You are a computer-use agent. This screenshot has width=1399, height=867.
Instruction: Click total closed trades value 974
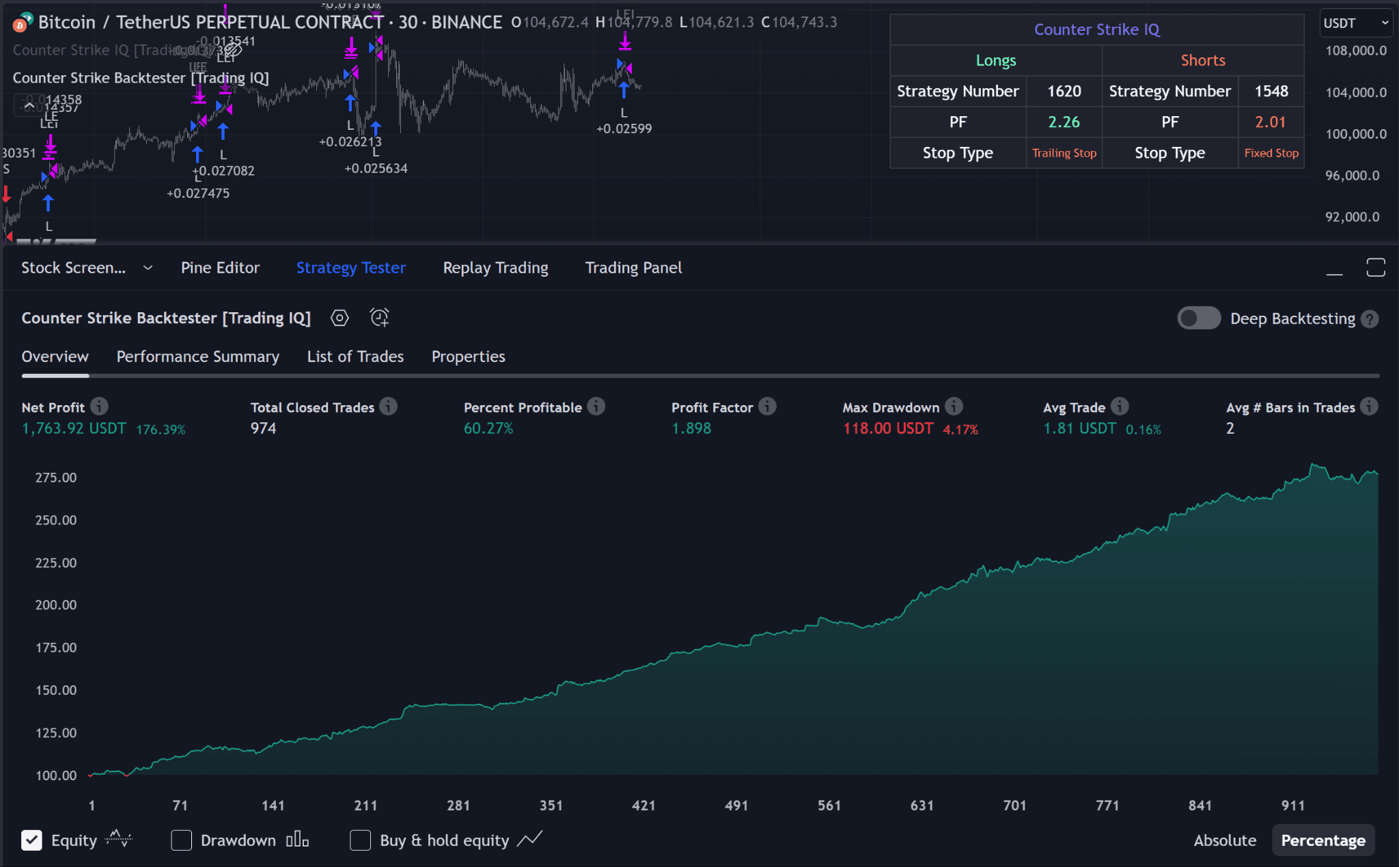(x=263, y=428)
